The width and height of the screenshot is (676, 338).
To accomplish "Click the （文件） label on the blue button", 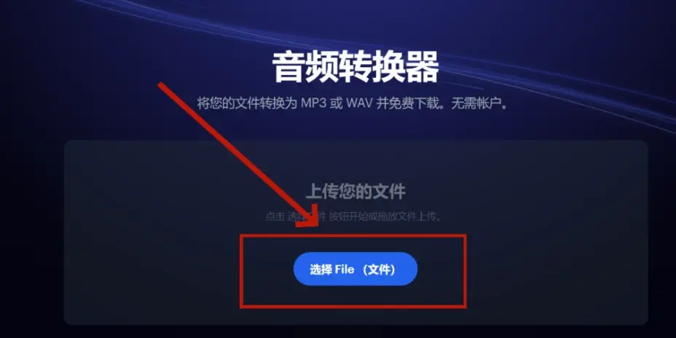I will pyautogui.click(x=378, y=270).
